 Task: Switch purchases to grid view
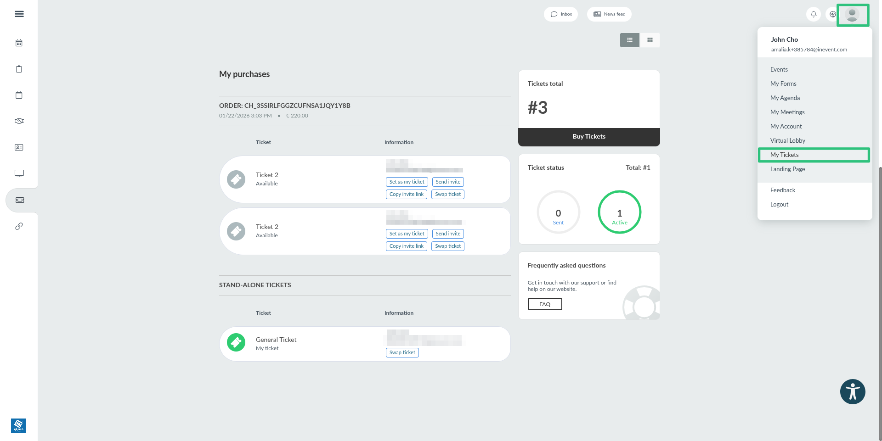click(x=650, y=40)
